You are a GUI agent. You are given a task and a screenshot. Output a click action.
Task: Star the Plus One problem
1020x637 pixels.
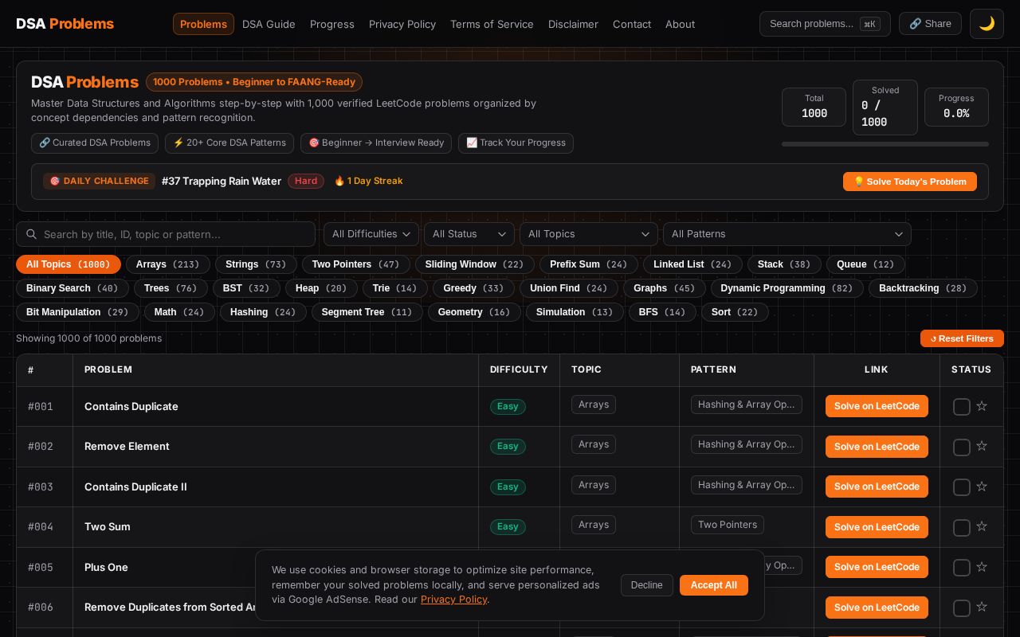click(x=982, y=567)
